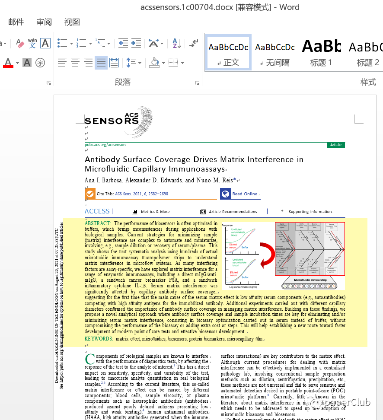383x420 pixels.
Task: Decrease paragraph indent
Action: click(x=123, y=43)
